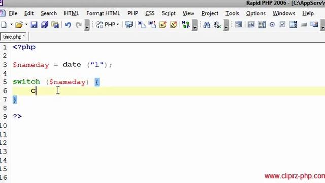
Task: Open the Edit menu
Action: 29,13
